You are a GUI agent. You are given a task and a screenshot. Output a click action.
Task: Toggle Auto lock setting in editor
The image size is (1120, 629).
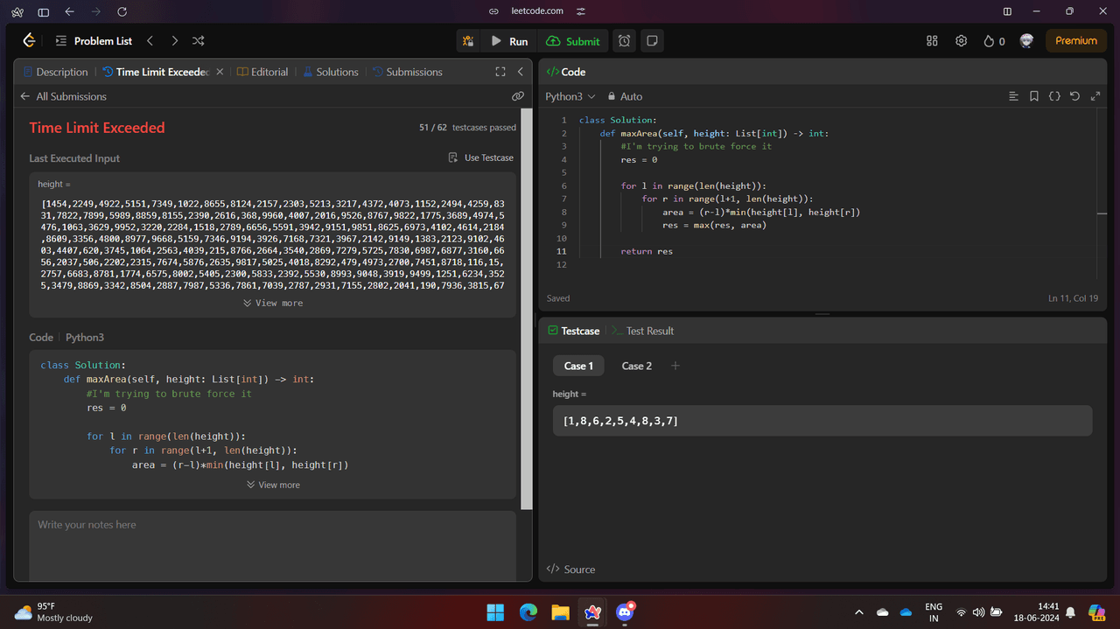click(625, 96)
